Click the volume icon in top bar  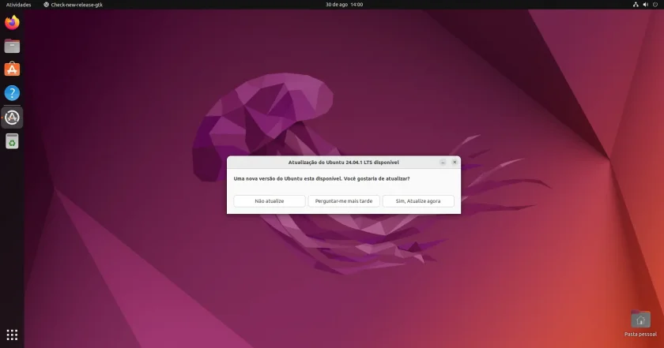click(x=645, y=5)
